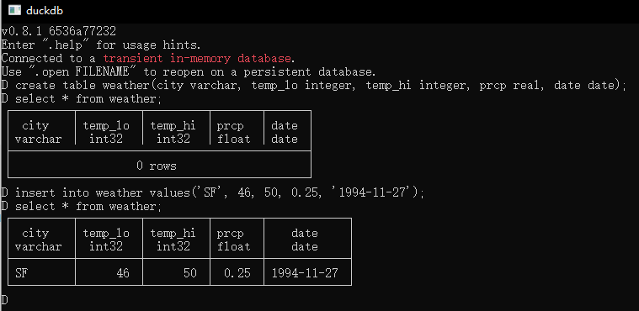Click the 1994-11-27 date cell
Screen dimensions: 639x311
[x=305, y=272]
